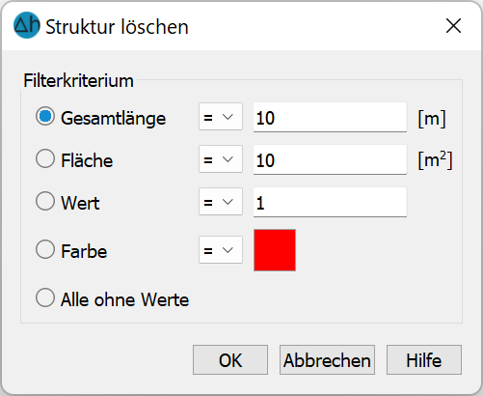This screenshot has width=483, height=396.
Task: Open the red Farbe color swatch
Action: click(x=275, y=250)
